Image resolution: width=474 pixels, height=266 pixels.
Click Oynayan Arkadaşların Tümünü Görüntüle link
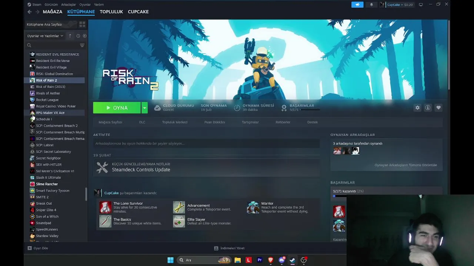click(405, 165)
